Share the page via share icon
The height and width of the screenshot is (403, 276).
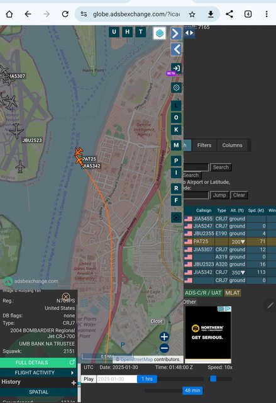(229, 14)
